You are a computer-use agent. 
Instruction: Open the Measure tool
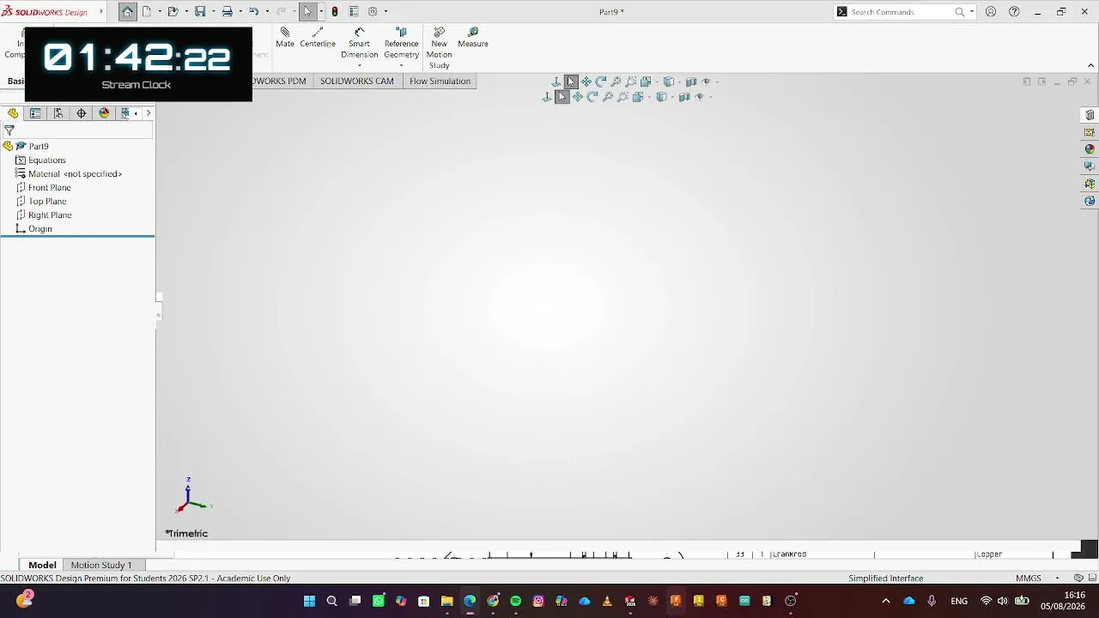click(x=473, y=38)
